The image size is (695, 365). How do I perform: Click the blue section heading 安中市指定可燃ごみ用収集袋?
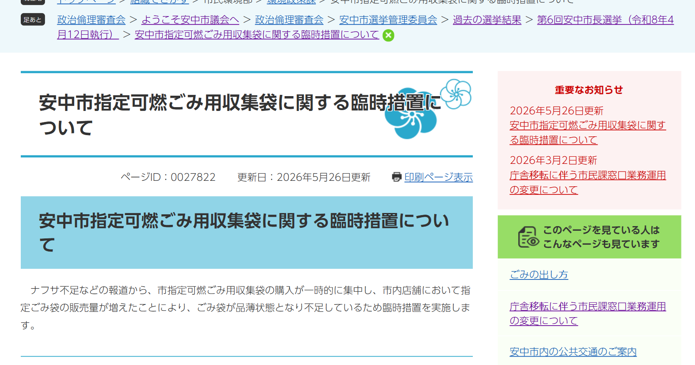coord(247,232)
